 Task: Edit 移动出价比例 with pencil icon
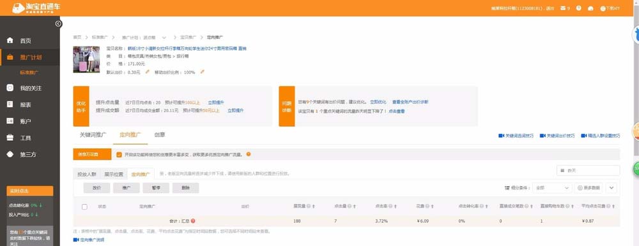[x=202, y=72]
